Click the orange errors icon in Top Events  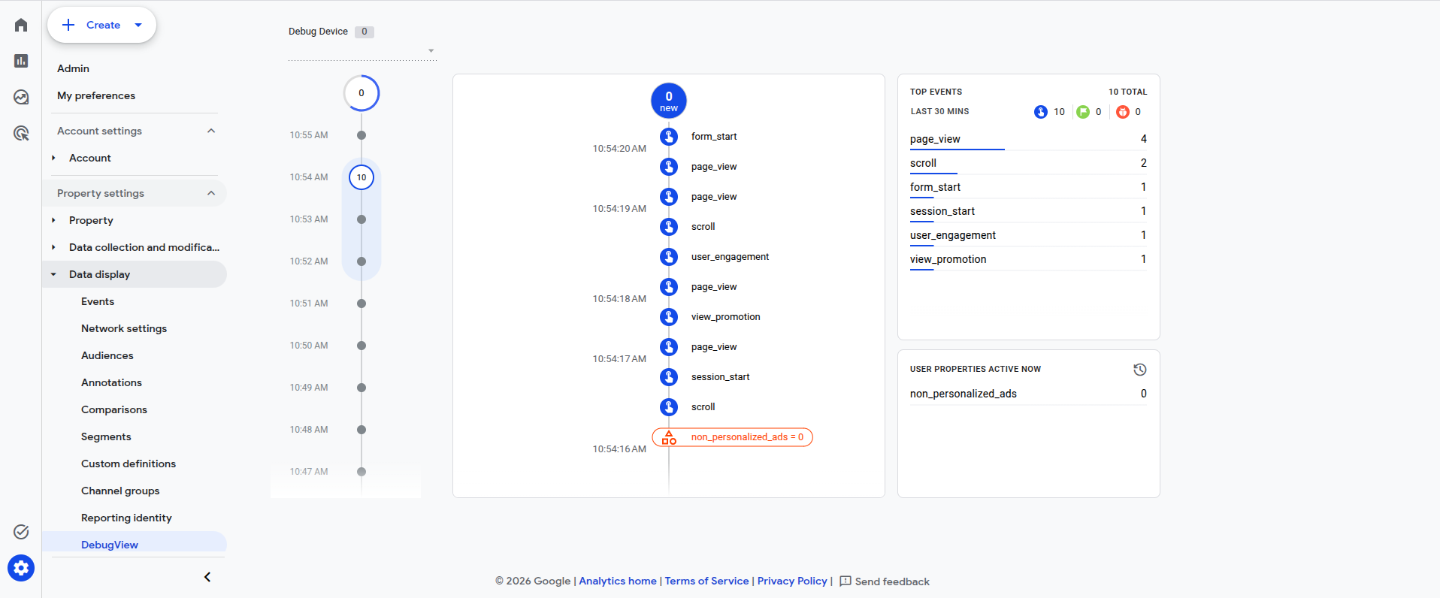click(1123, 112)
